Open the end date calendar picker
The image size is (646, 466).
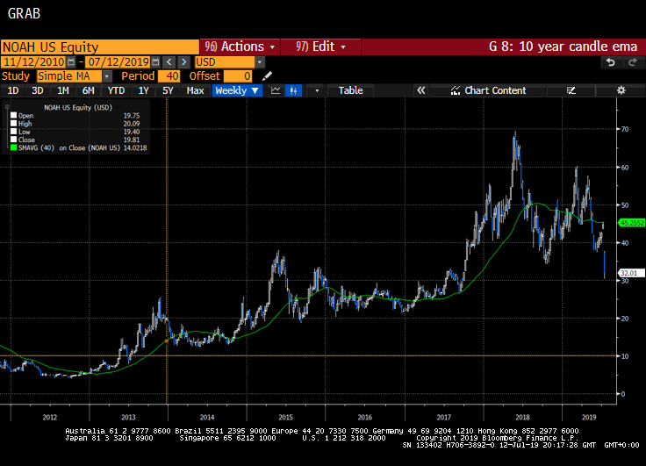point(155,62)
